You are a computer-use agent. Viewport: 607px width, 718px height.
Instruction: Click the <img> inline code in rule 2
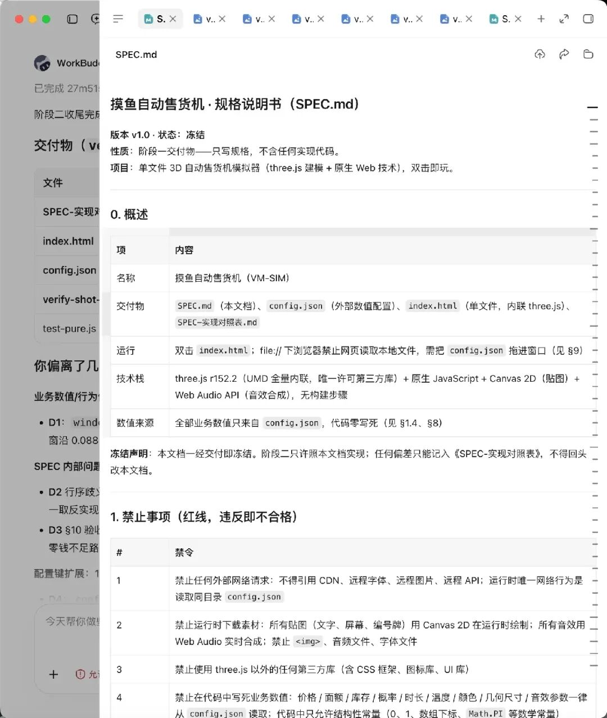307,642
